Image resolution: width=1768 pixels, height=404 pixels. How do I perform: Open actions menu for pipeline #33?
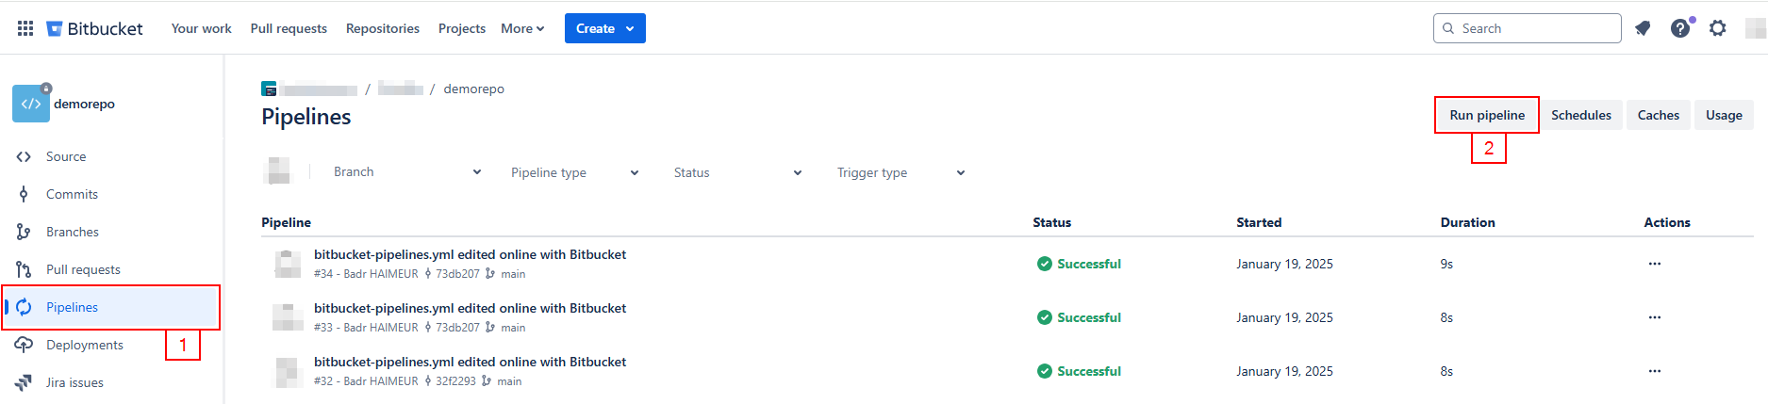tap(1654, 317)
